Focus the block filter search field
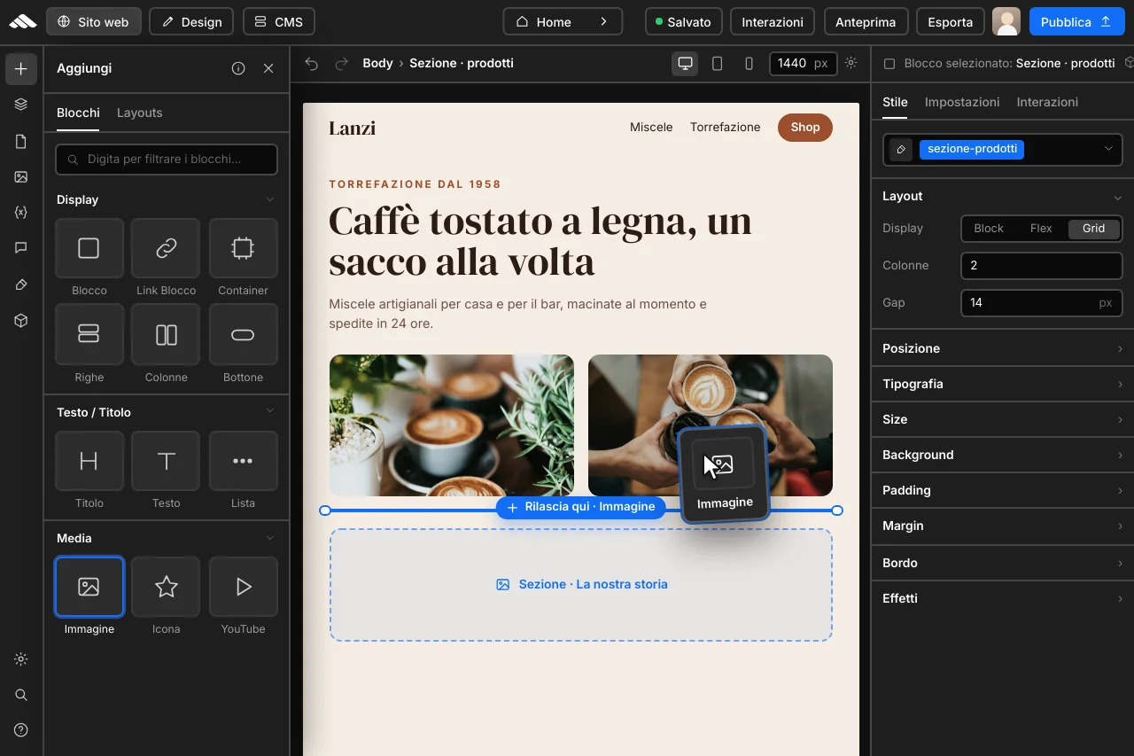Viewport: 1134px width, 756px height. coord(167,160)
